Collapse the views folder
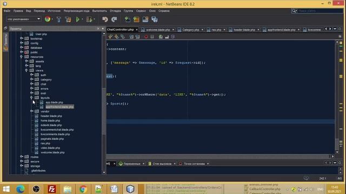 26,71
